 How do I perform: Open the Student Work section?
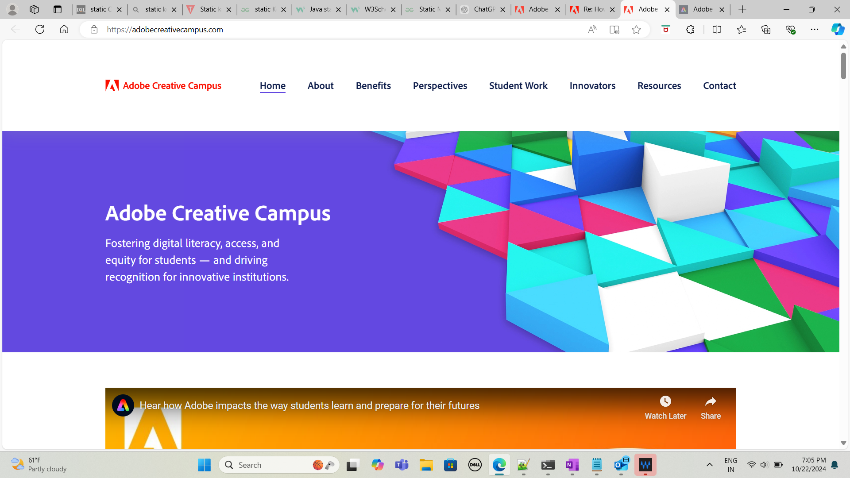click(518, 85)
